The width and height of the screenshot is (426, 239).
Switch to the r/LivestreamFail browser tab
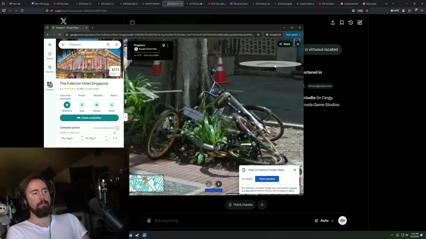(349, 4)
